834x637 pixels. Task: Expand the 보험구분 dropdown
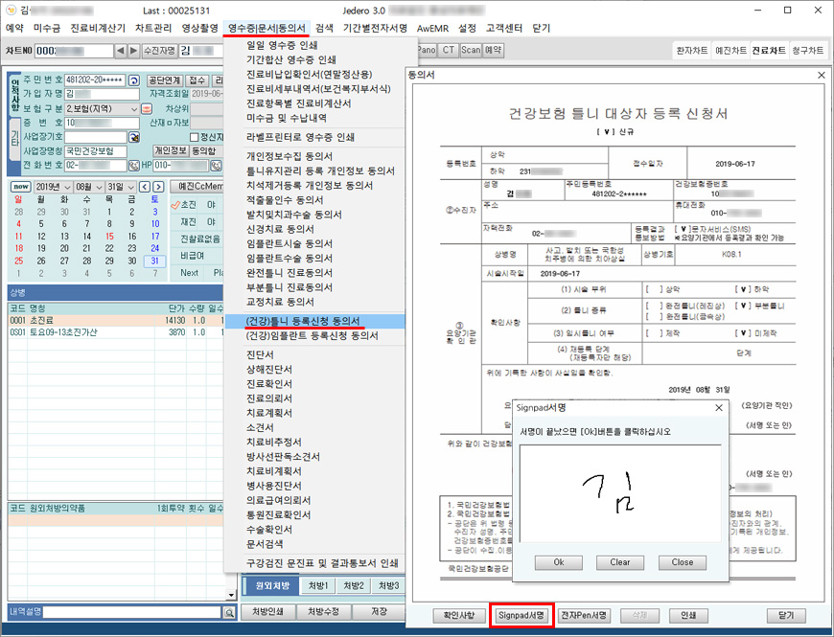click(x=133, y=109)
